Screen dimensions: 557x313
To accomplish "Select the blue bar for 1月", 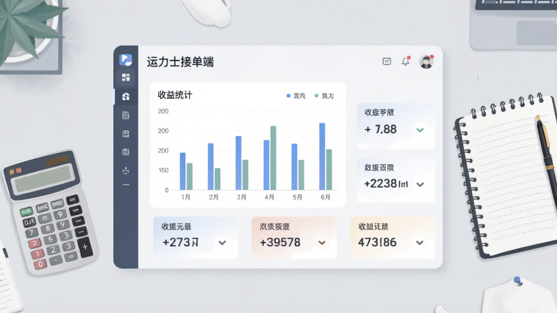I will point(183,171).
